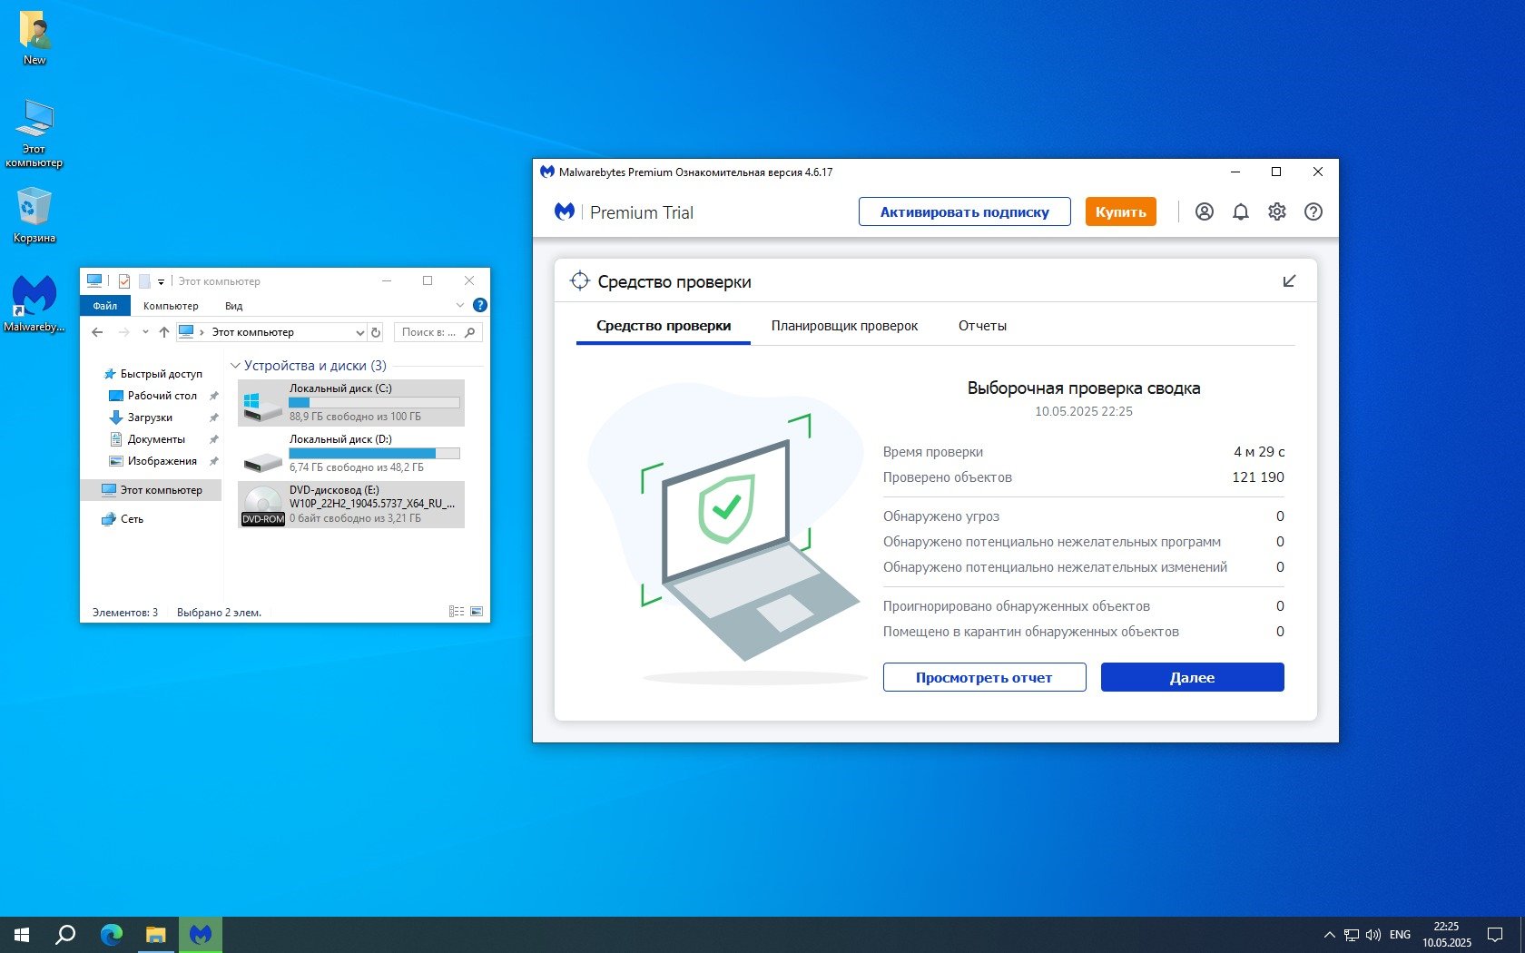The width and height of the screenshot is (1525, 953).
Task: Collapse the scanner panel with arrow icon
Action: pyautogui.click(x=1288, y=281)
